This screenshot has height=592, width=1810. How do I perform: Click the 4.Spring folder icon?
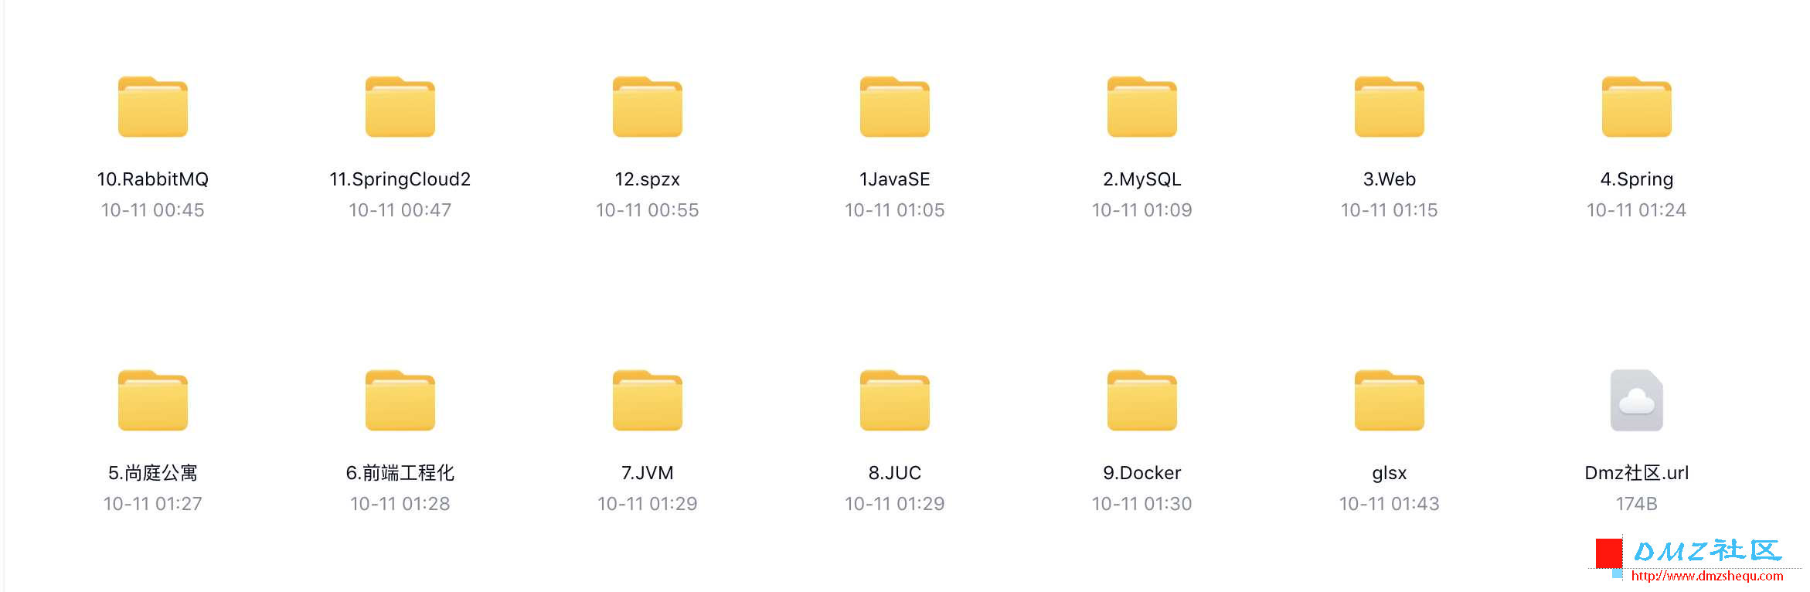tap(1637, 107)
